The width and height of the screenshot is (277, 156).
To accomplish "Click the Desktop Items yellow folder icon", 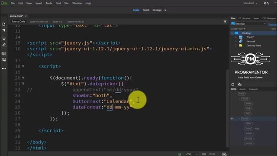I will pos(241,45).
